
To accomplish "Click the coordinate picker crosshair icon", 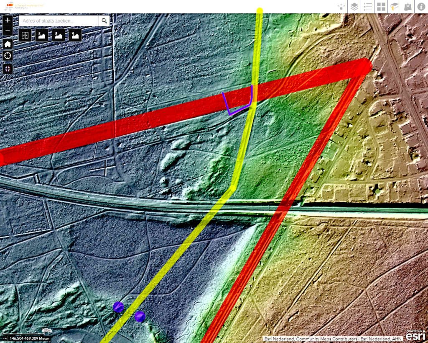I will pos(5,338).
